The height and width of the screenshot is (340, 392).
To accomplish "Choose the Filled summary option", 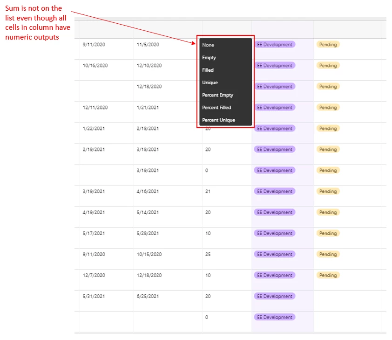I will (208, 70).
